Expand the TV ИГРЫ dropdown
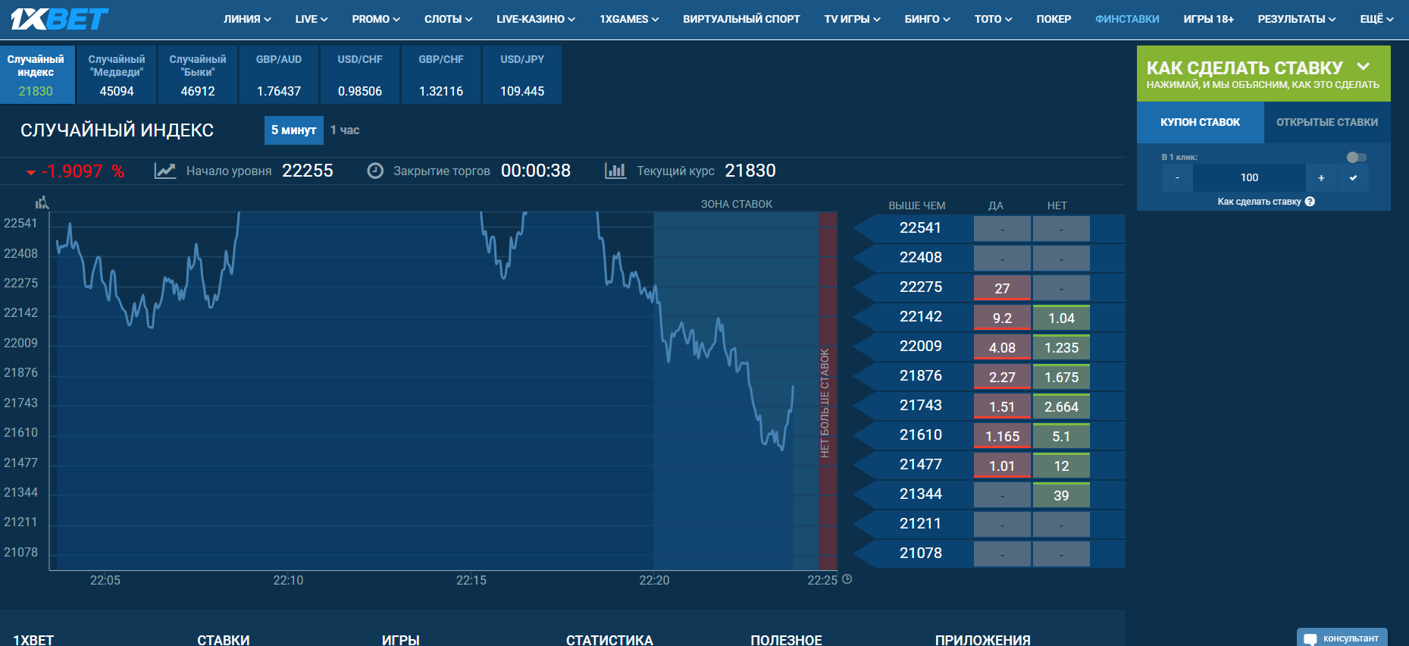 point(852,19)
